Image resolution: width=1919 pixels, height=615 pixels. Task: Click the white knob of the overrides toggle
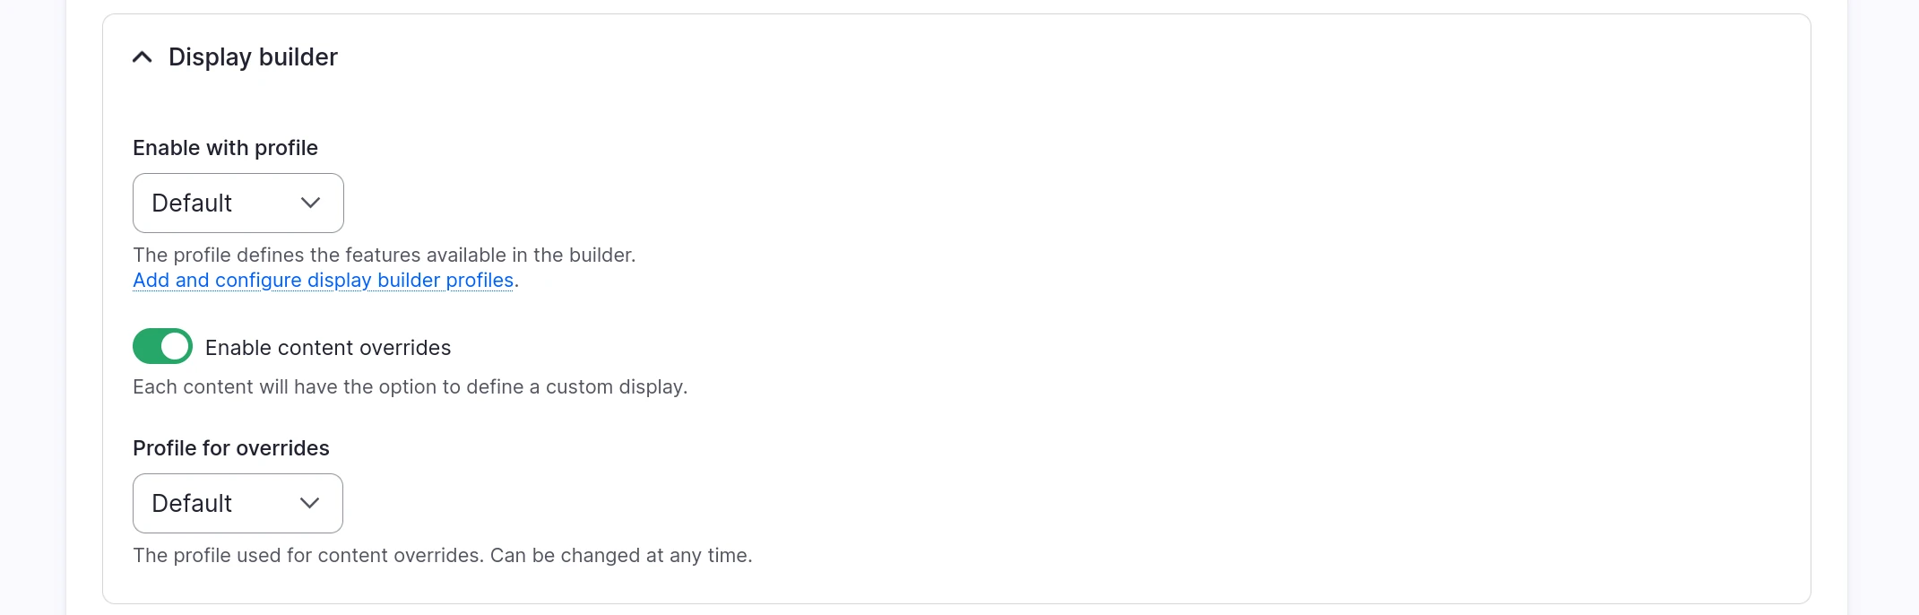pos(176,347)
